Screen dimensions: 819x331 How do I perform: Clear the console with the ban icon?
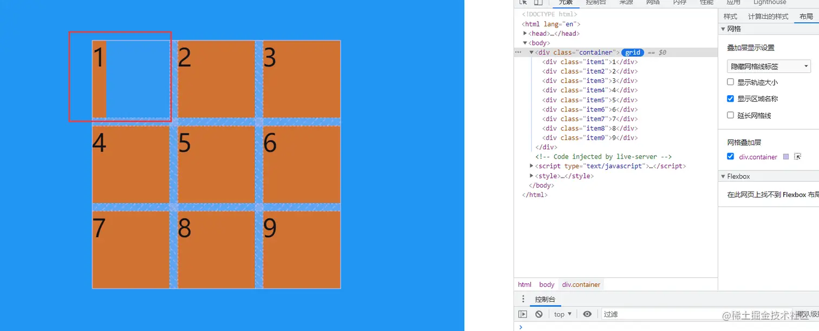click(x=539, y=314)
